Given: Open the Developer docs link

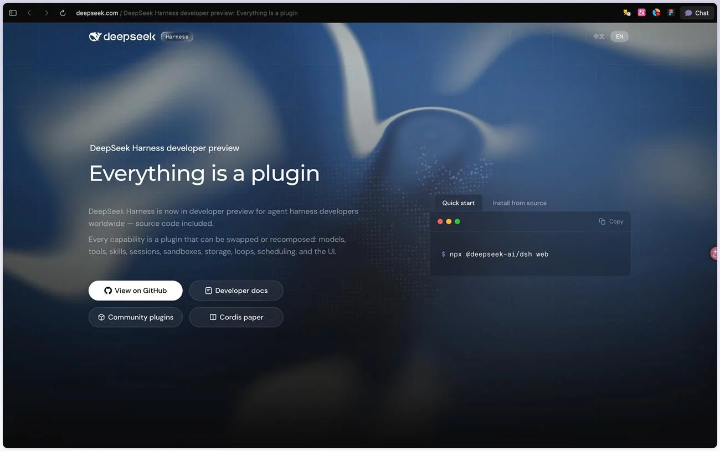Looking at the screenshot, I should pos(236,291).
